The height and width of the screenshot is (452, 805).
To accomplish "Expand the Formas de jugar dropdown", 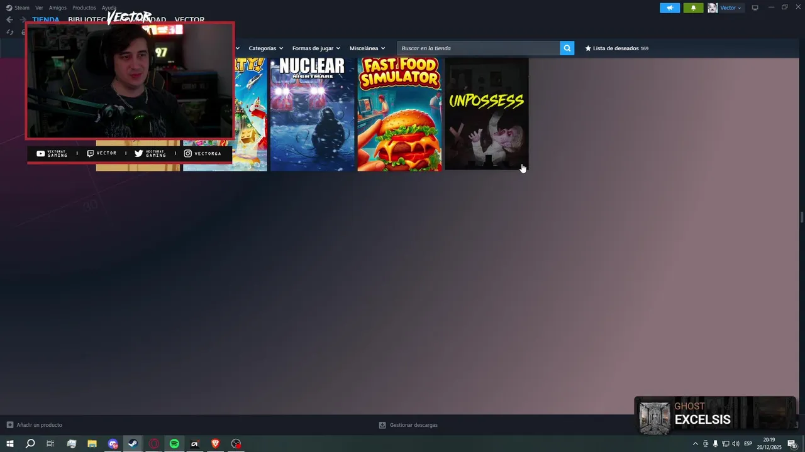I will click(316, 48).
